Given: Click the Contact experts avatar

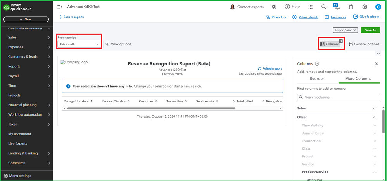Looking at the screenshot, I should pos(232,7).
